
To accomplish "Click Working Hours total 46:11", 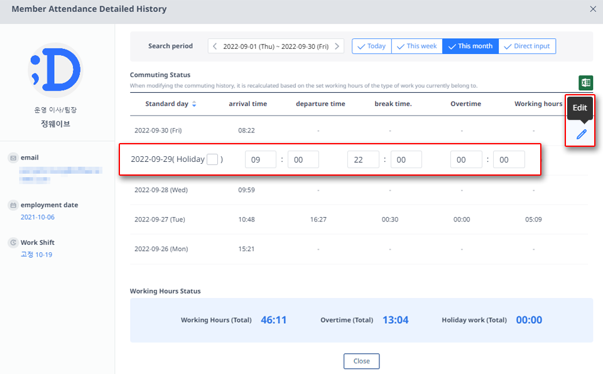I will click(274, 320).
